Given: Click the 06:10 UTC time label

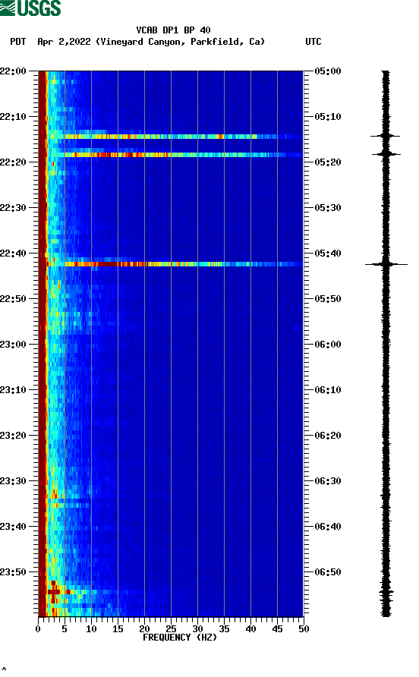Looking at the screenshot, I should (328, 390).
